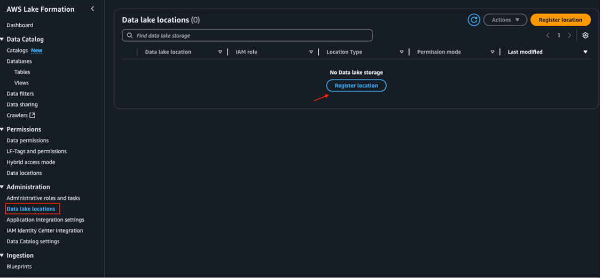The height and width of the screenshot is (279, 602).
Task: Click the AWS Lake Formation title
Action: click(40, 9)
